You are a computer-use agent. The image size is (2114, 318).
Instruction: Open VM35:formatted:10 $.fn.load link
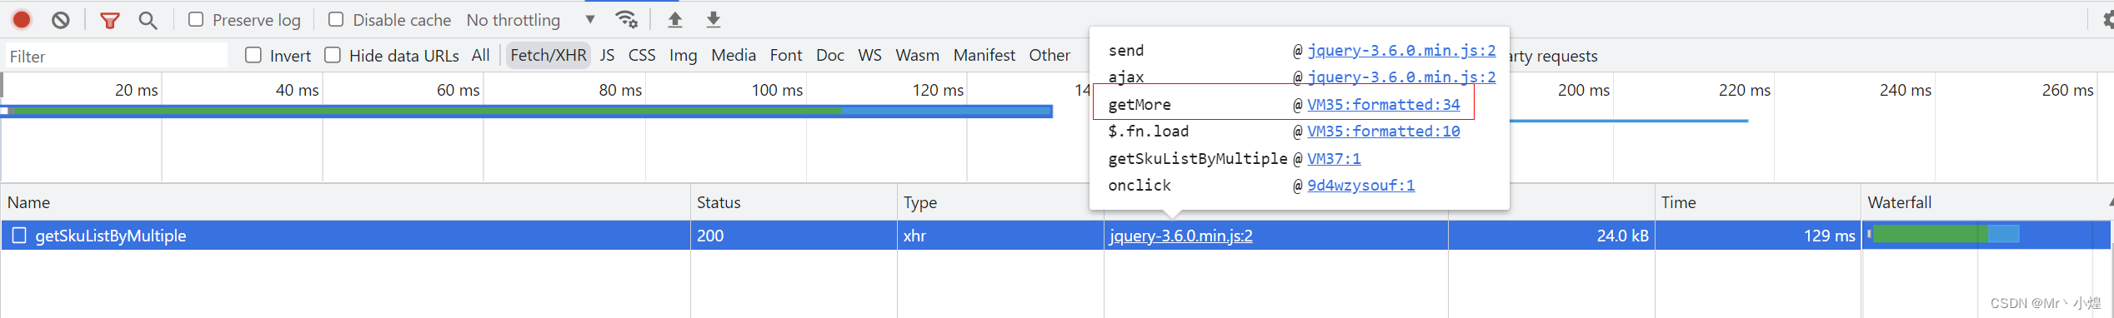tap(1384, 132)
